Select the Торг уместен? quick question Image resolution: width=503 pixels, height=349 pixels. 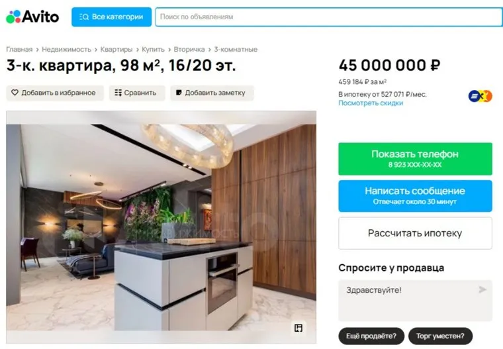(x=440, y=336)
